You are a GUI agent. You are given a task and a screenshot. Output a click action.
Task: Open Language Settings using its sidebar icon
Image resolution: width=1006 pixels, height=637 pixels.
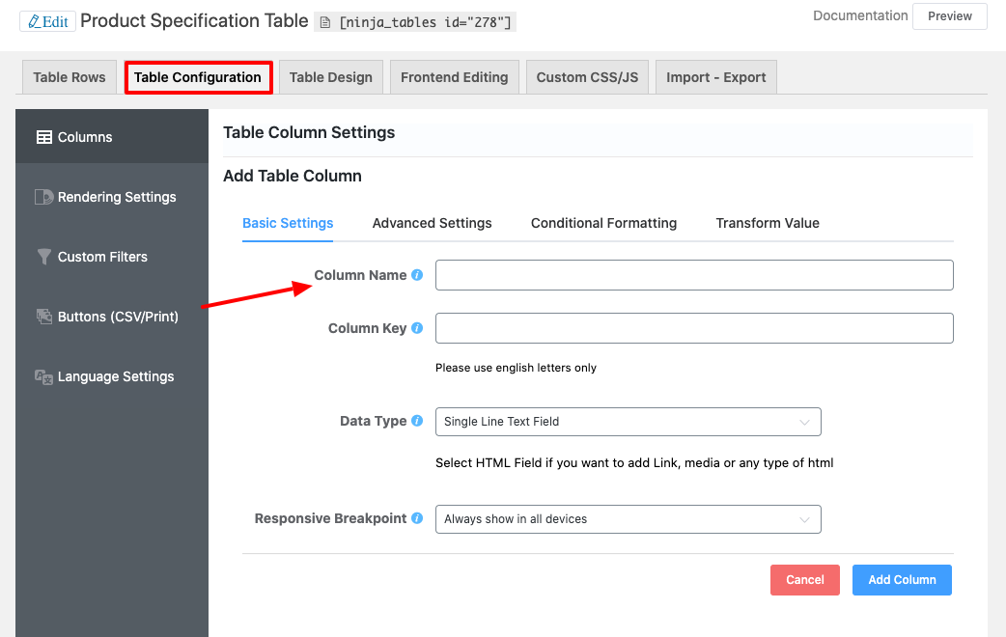point(43,376)
